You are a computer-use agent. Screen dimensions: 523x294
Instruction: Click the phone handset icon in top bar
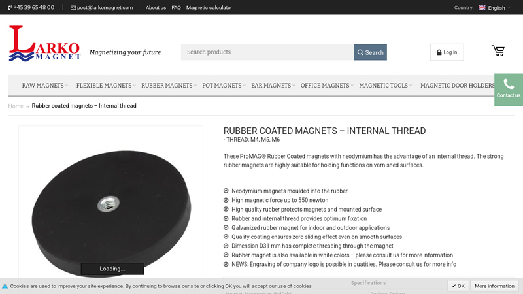pyautogui.click(x=10, y=8)
